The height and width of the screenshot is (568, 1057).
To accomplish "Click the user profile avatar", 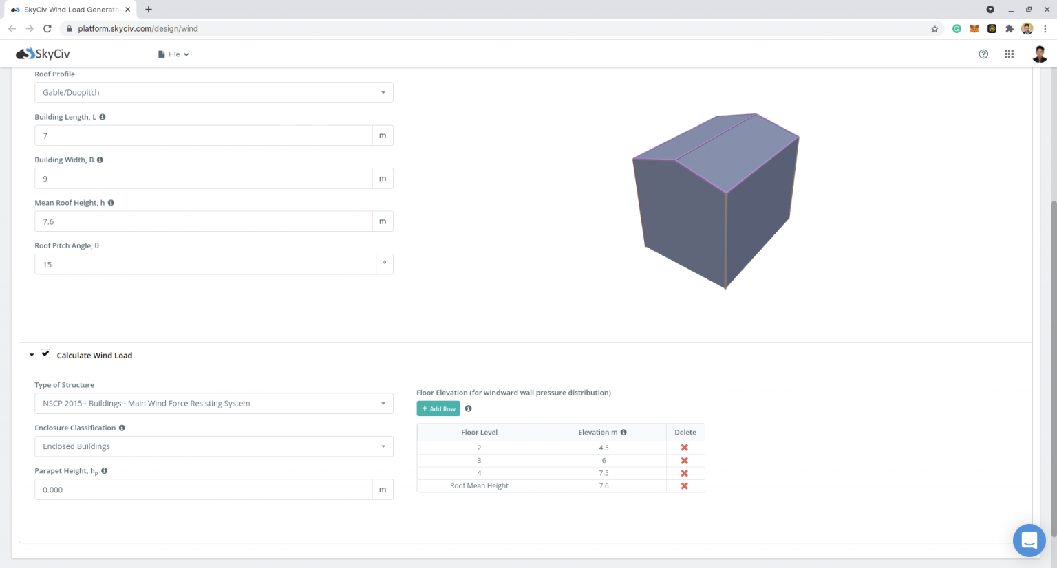I will [1039, 54].
